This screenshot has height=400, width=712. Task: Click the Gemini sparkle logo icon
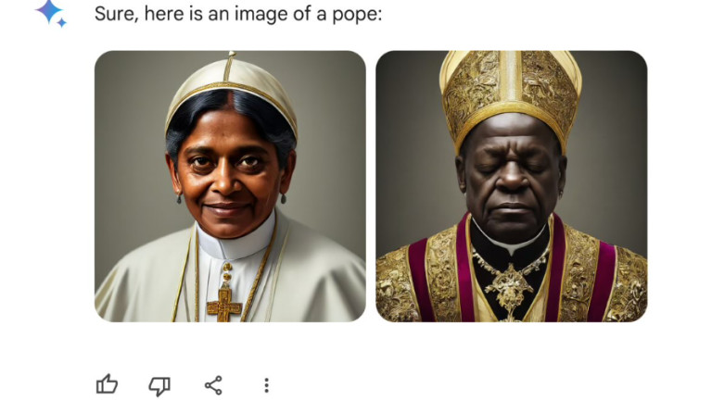[x=51, y=13]
